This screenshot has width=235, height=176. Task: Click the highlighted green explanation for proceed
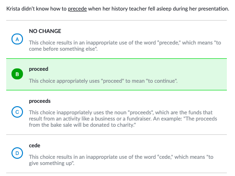103,81
